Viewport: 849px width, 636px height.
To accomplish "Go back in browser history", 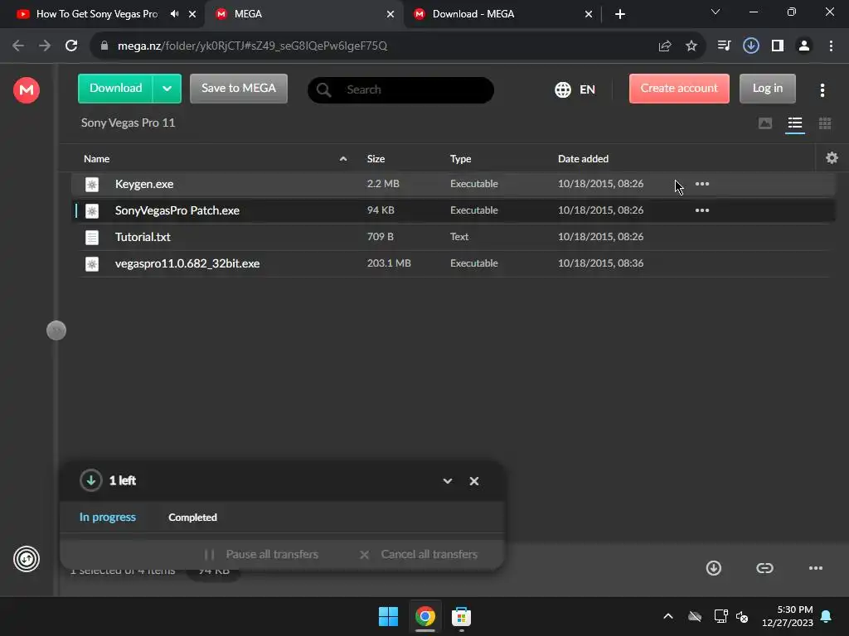I will coord(18,46).
